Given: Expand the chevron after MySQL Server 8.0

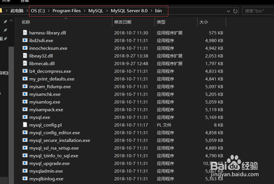Looking at the screenshot, I should click(151, 11).
